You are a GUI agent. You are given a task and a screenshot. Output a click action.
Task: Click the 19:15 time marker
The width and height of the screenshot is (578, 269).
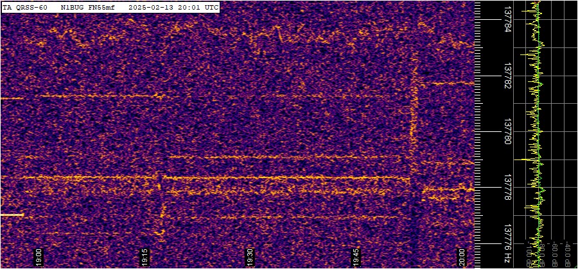pos(145,256)
